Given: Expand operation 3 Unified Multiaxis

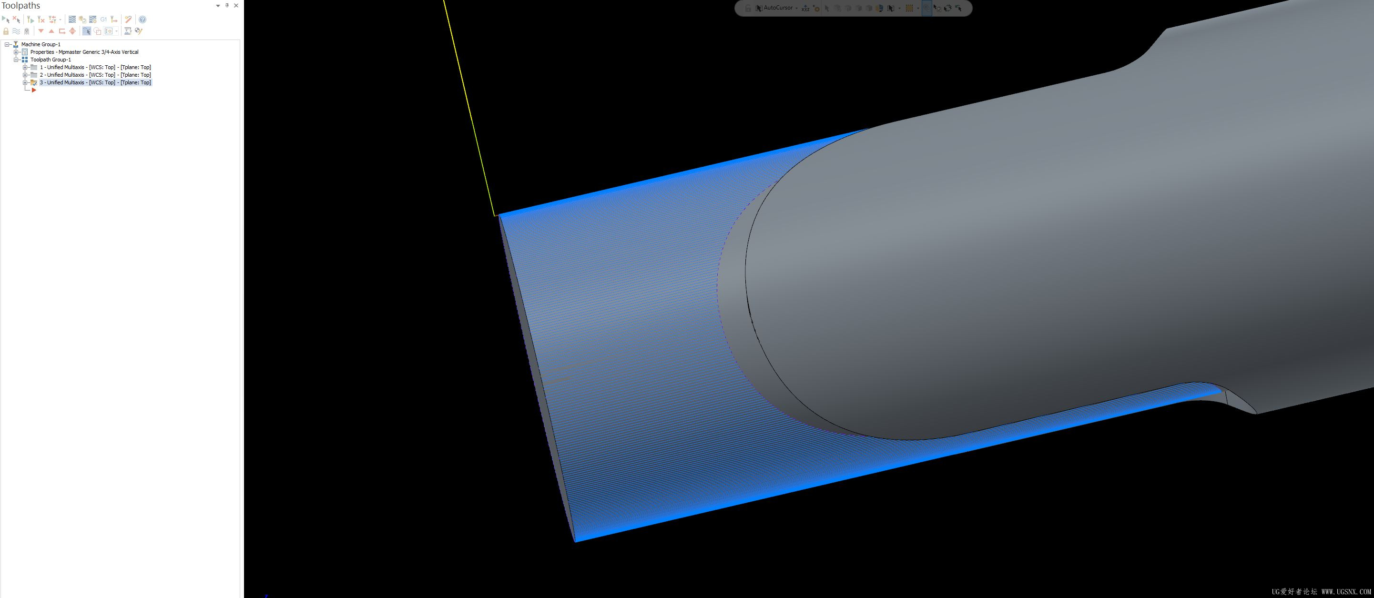Looking at the screenshot, I should coord(24,83).
